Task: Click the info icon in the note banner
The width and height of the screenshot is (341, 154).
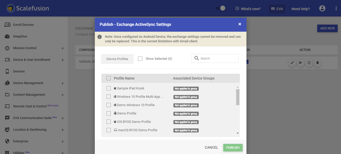Action: point(100,37)
